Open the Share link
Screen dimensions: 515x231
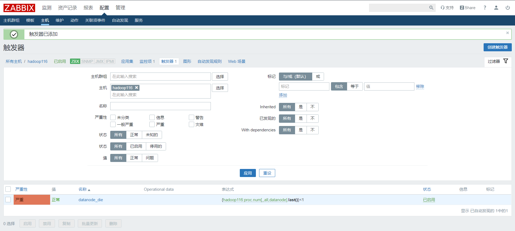pyautogui.click(x=468, y=8)
